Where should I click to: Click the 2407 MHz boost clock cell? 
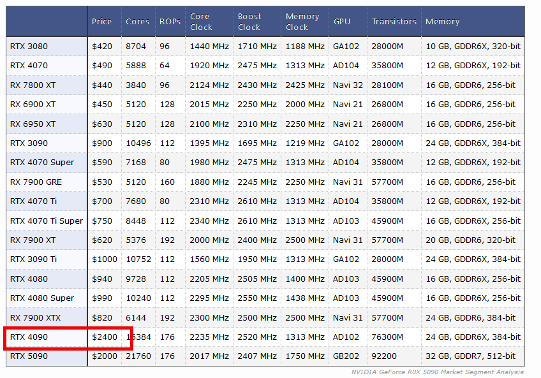(x=257, y=356)
